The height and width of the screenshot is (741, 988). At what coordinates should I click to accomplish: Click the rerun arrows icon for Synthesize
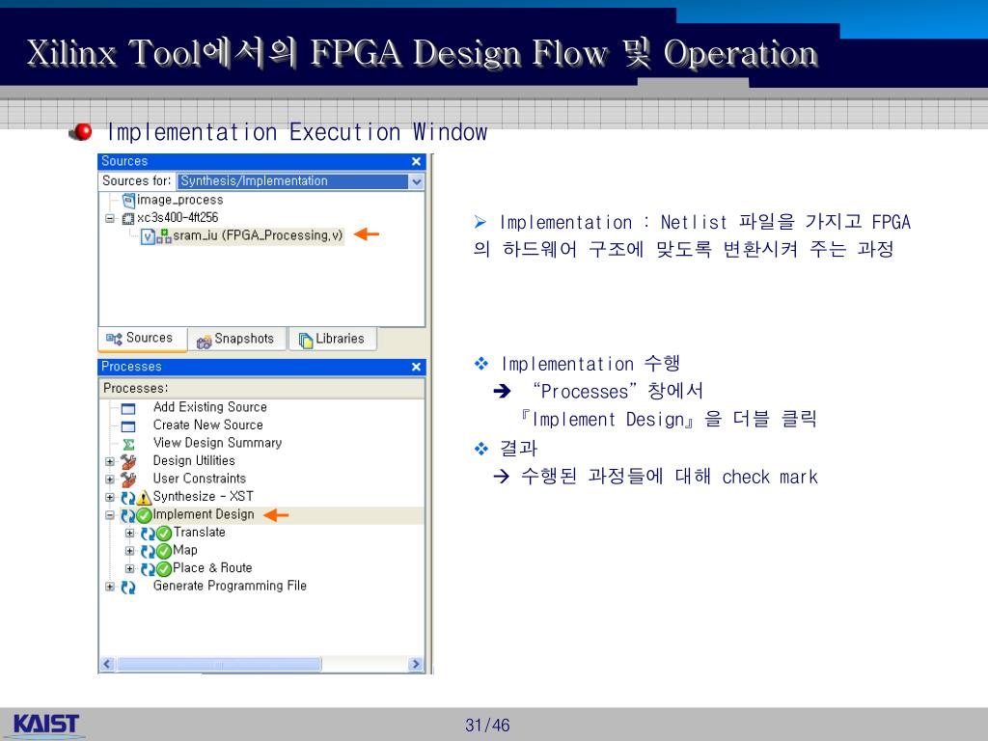[128, 498]
